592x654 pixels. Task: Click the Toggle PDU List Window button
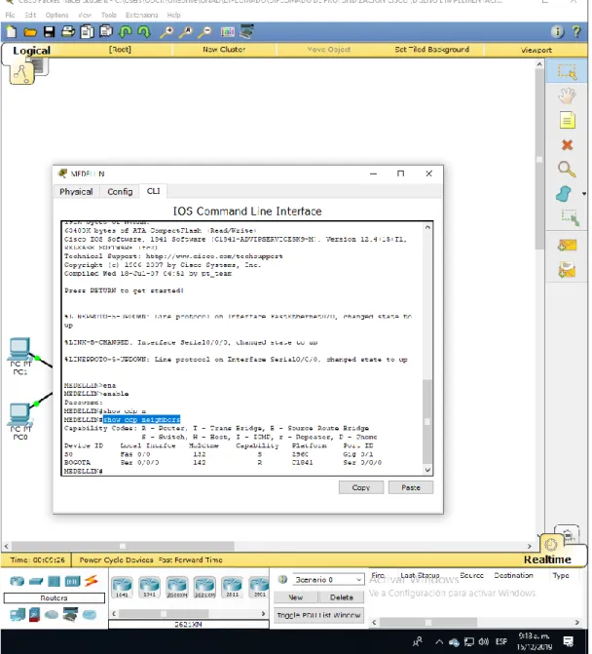pyautogui.click(x=318, y=615)
